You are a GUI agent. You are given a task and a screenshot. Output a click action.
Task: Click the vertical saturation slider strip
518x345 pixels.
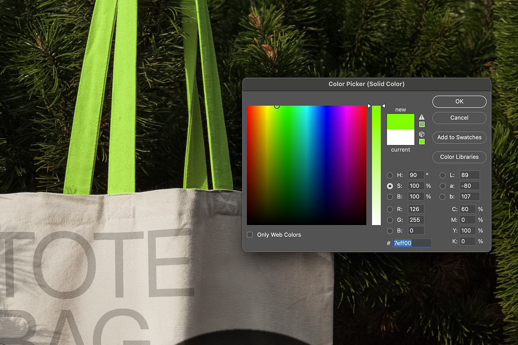coord(376,165)
